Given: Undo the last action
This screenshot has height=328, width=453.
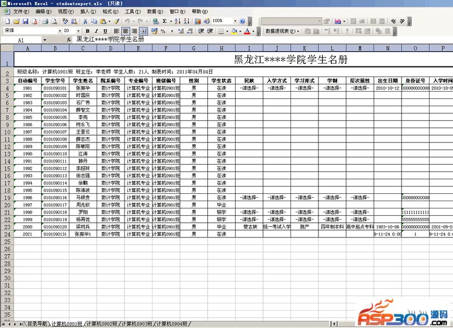Looking at the screenshot, I should coord(127,21).
